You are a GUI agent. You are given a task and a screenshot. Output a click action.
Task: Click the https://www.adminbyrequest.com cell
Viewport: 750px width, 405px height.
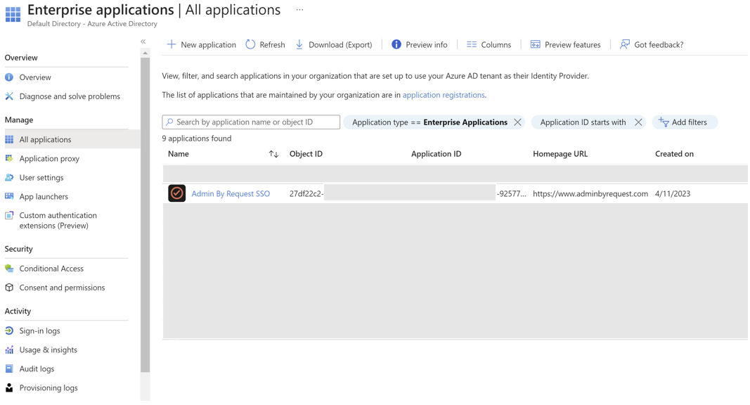point(590,193)
